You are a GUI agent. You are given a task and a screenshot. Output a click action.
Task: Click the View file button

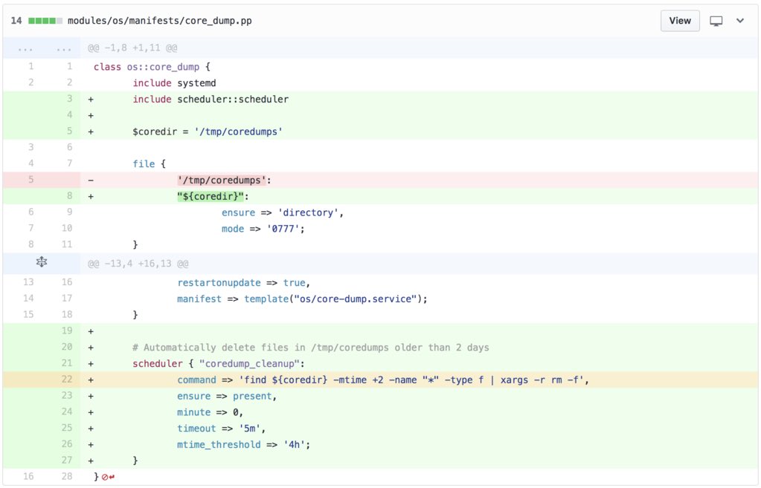click(679, 21)
